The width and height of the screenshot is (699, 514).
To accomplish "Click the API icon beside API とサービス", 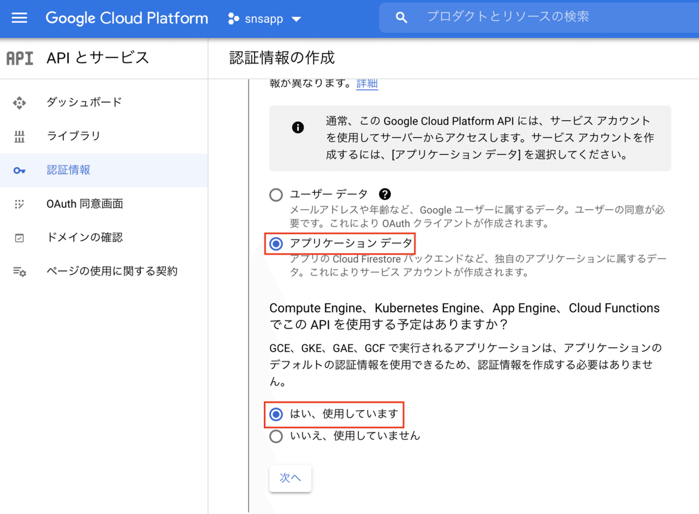I will click(x=20, y=58).
